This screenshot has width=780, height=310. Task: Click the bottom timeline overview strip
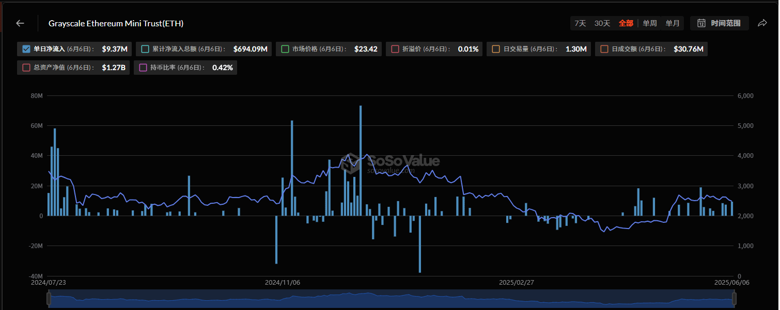click(x=391, y=299)
